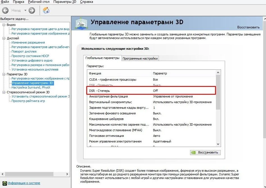This screenshot has width=266, height=188.
Task: Open Регулировка параметров цвета для видео
Action: pos(40,29)
